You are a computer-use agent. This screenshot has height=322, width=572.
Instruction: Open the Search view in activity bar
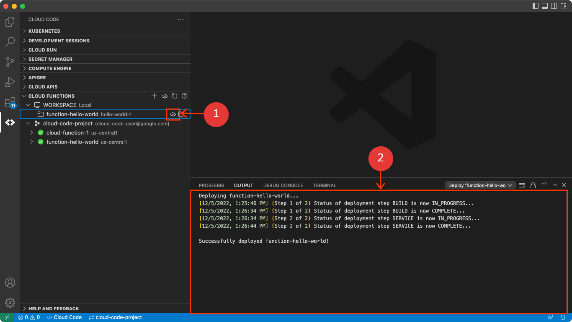point(10,42)
